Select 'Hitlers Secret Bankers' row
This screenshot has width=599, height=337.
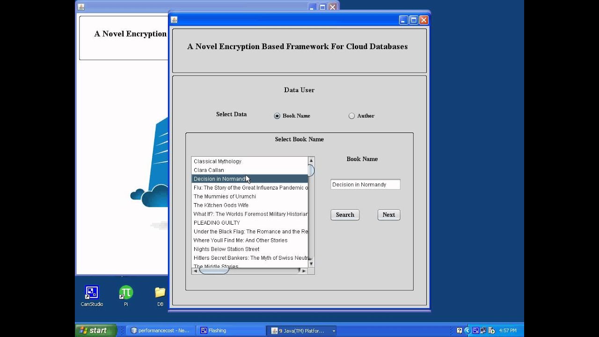coord(249,258)
